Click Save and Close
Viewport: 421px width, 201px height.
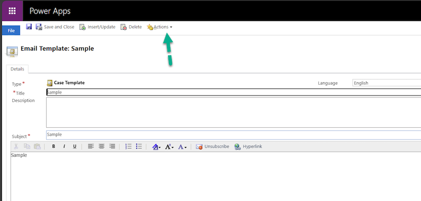(x=55, y=27)
